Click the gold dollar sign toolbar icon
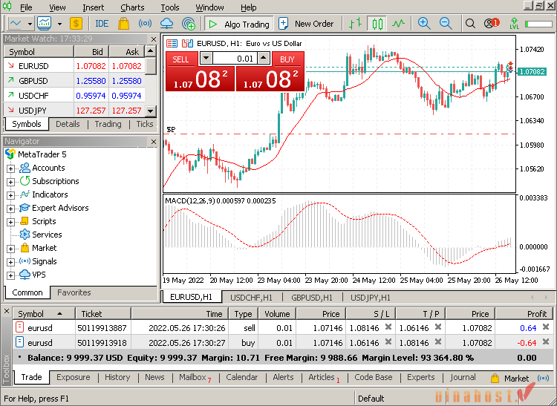The width and height of the screenshot is (557, 406). [76, 24]
